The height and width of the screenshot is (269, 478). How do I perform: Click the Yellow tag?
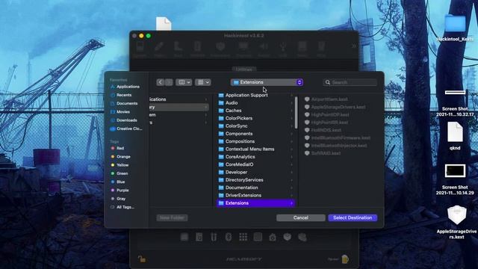coord(119,165)
